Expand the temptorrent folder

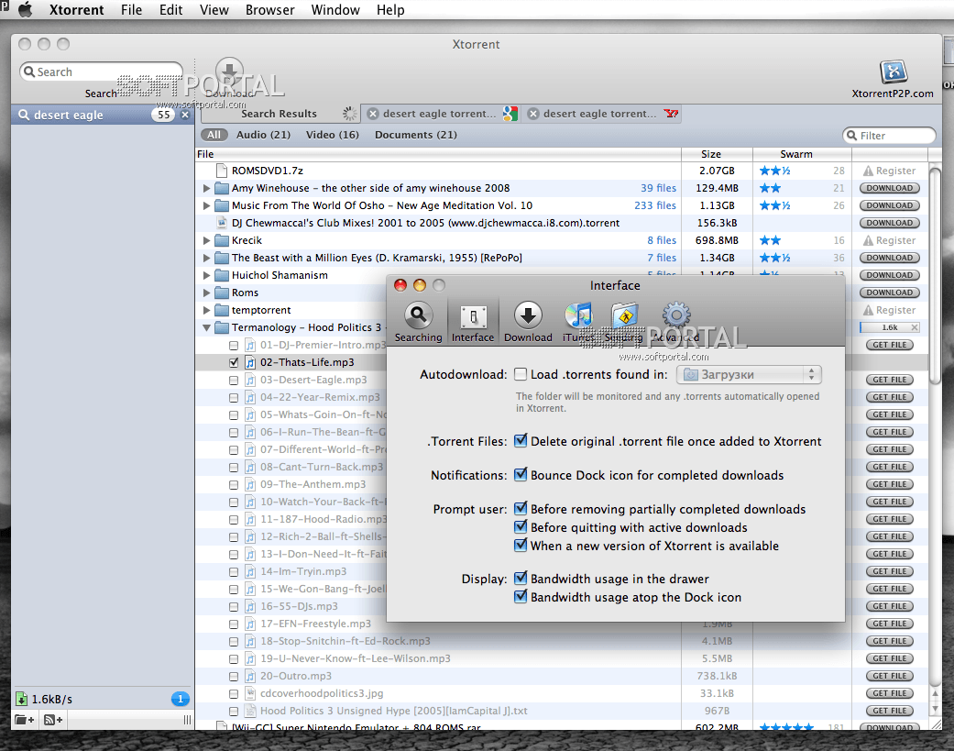206,310
